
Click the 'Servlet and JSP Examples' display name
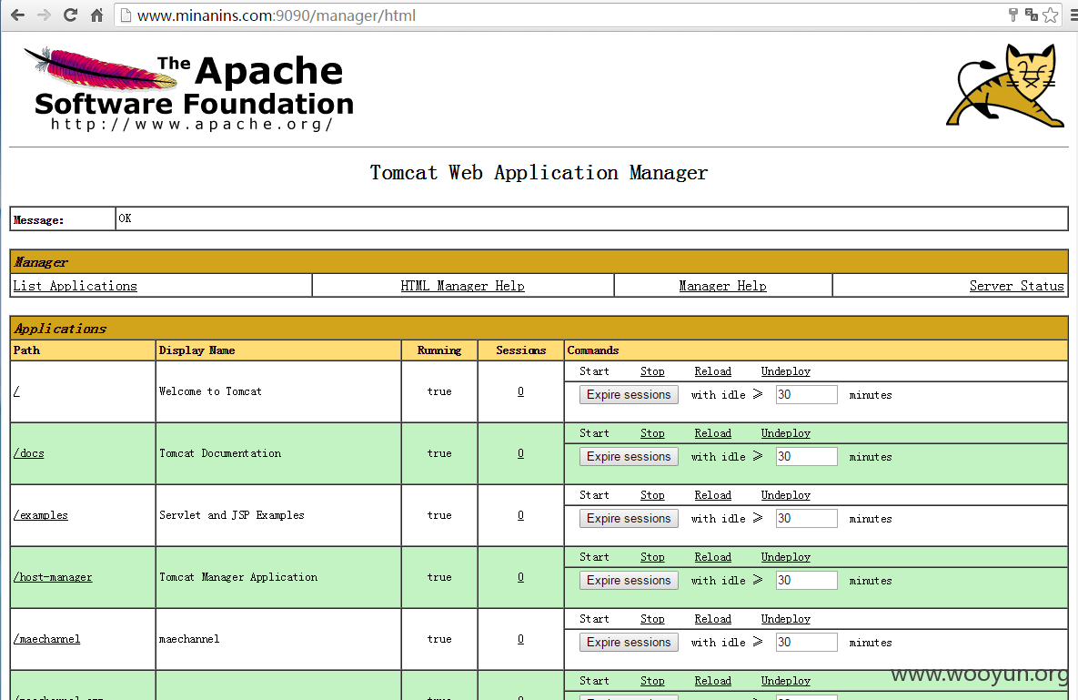(232, 515)
